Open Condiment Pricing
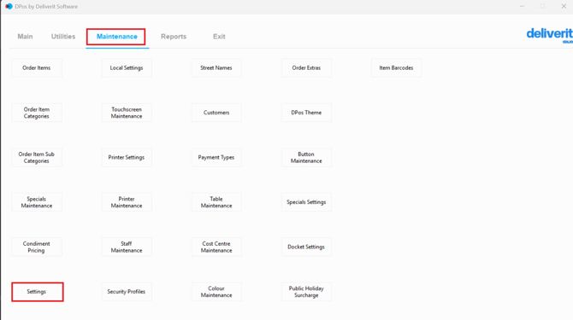The image size is (573, 320). pyautogui.click(x=37, y=247)
